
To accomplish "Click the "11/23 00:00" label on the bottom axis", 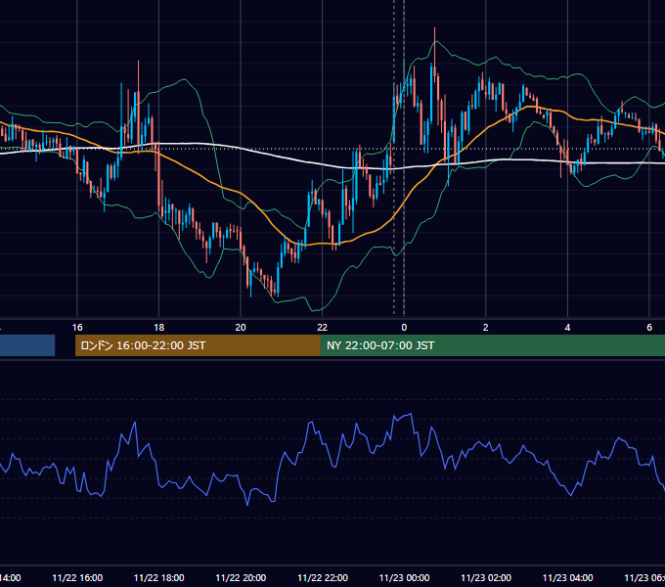I will pos(404,577).
